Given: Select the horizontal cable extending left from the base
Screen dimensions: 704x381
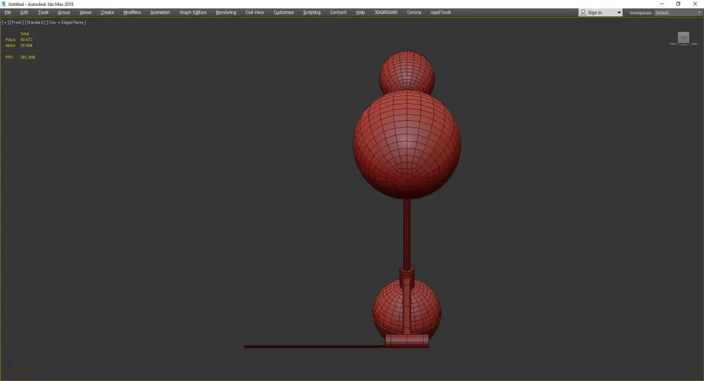Looking at the screenshot, I should (x=314, y=347).
